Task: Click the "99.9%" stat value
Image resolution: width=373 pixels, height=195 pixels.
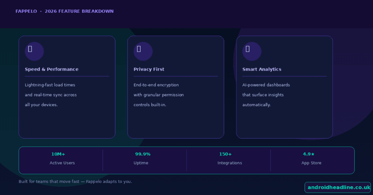Action: pyautogui.click(x=143, y=154)
